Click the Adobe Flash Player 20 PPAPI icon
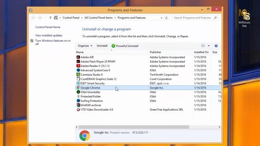The width and height of the screenshot is (260, 146). click(x=78, y=61)
